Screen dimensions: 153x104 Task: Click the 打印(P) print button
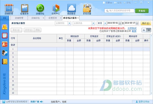coord(29,30)
